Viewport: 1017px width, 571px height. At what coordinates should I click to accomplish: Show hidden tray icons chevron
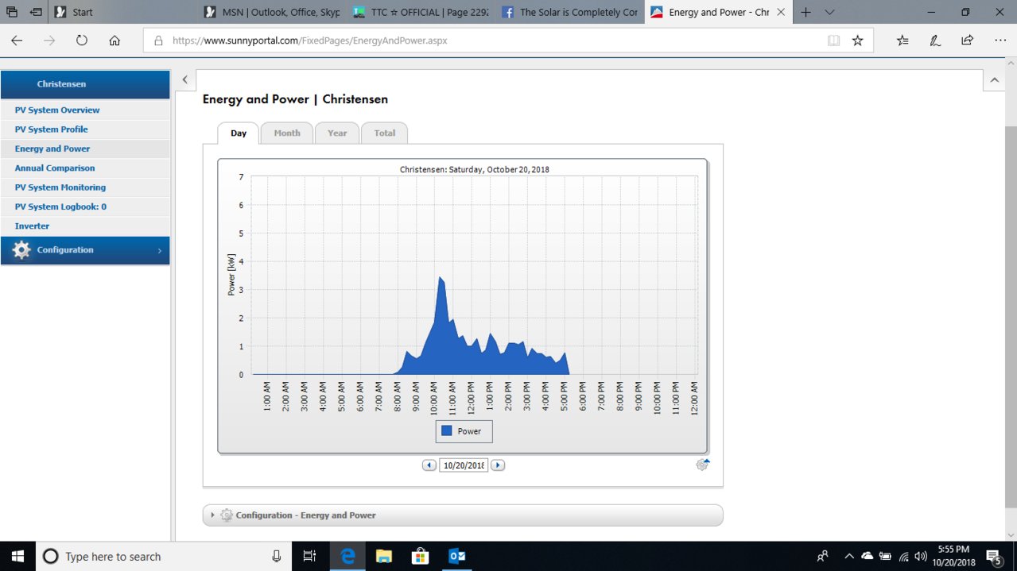click(x=849, y=556)
